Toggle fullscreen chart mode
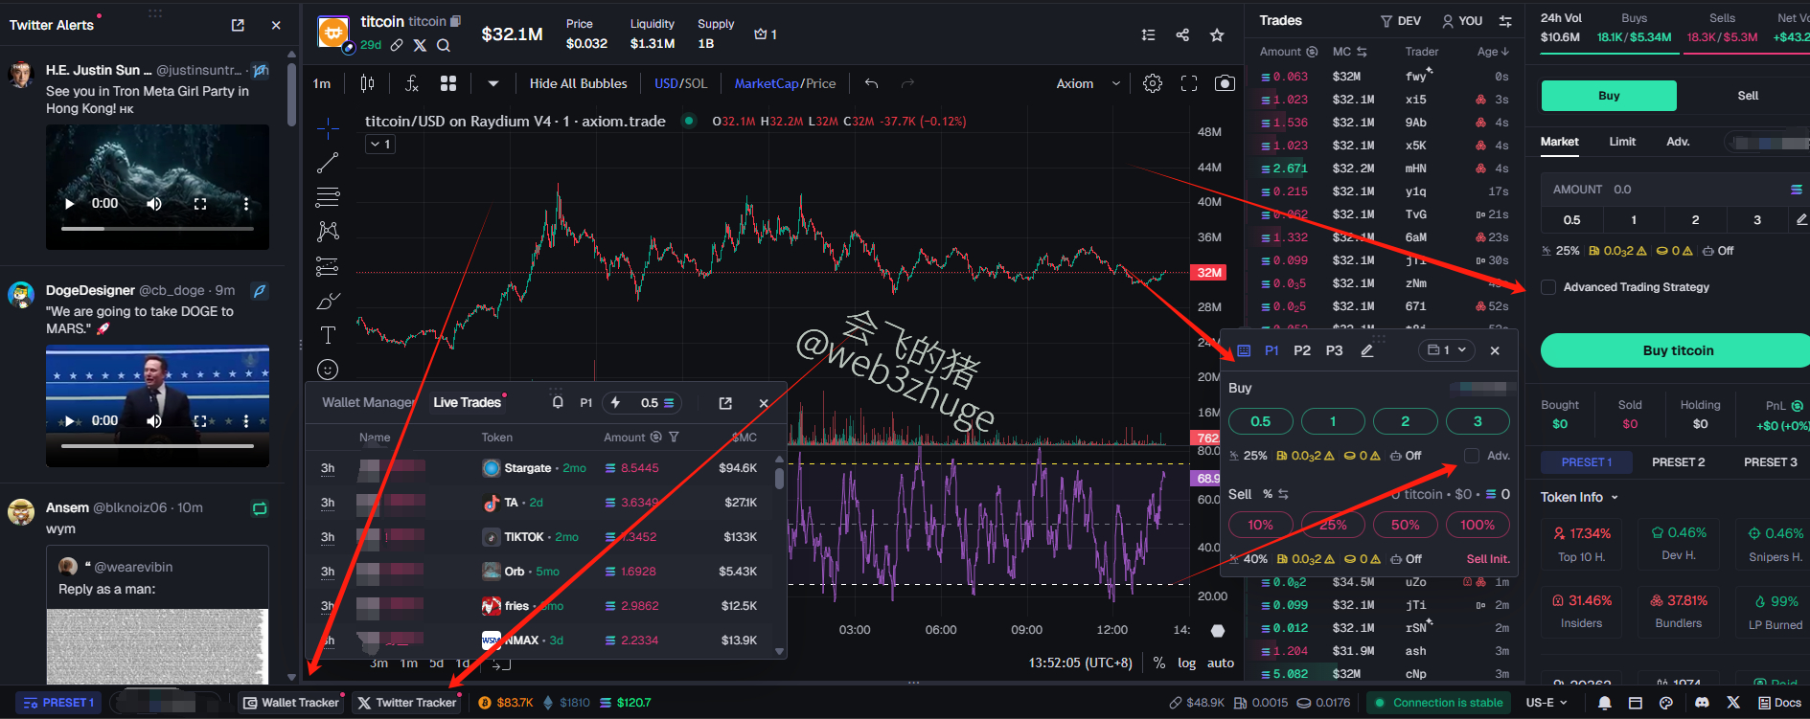 point(1189,83)
